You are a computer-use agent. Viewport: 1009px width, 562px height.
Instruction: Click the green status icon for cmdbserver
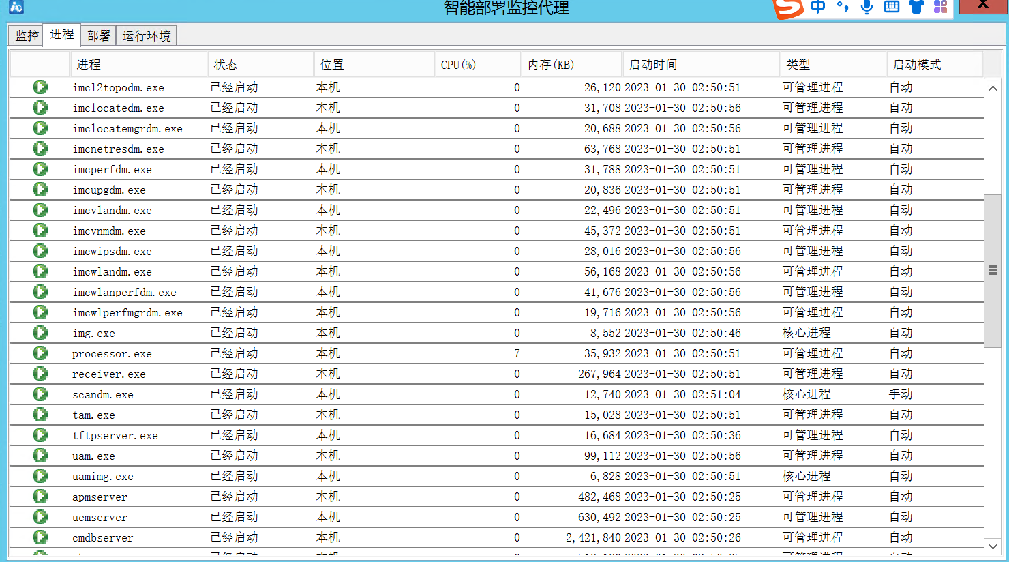coord(40,537)
